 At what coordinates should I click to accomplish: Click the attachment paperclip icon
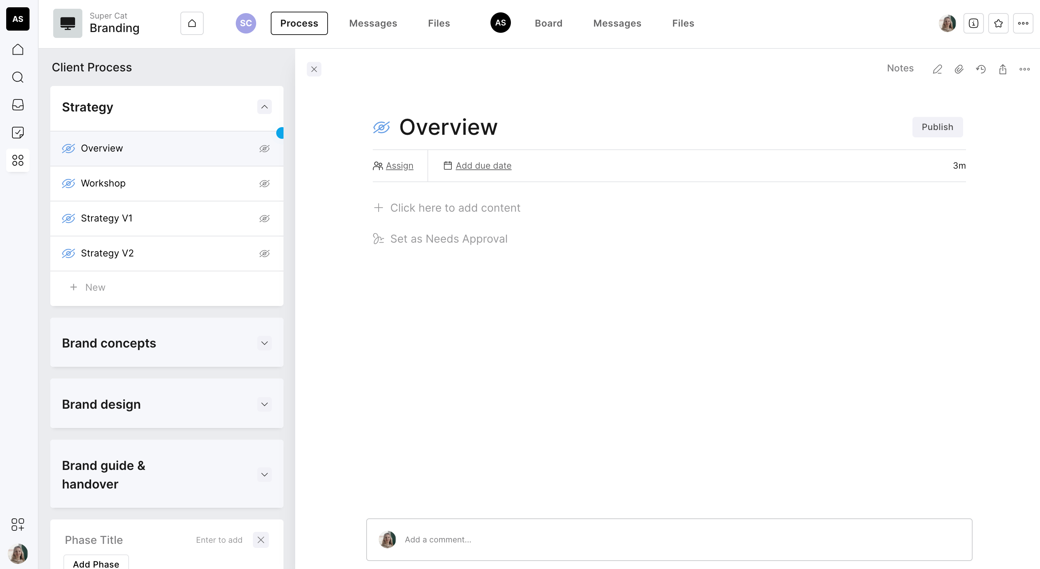[x=959, y=69]
